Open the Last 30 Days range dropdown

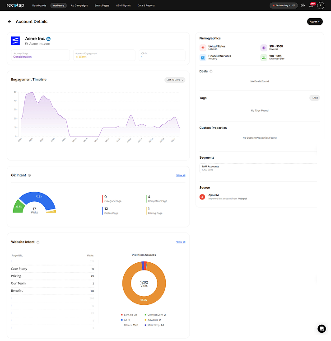[x=175, y=80]
